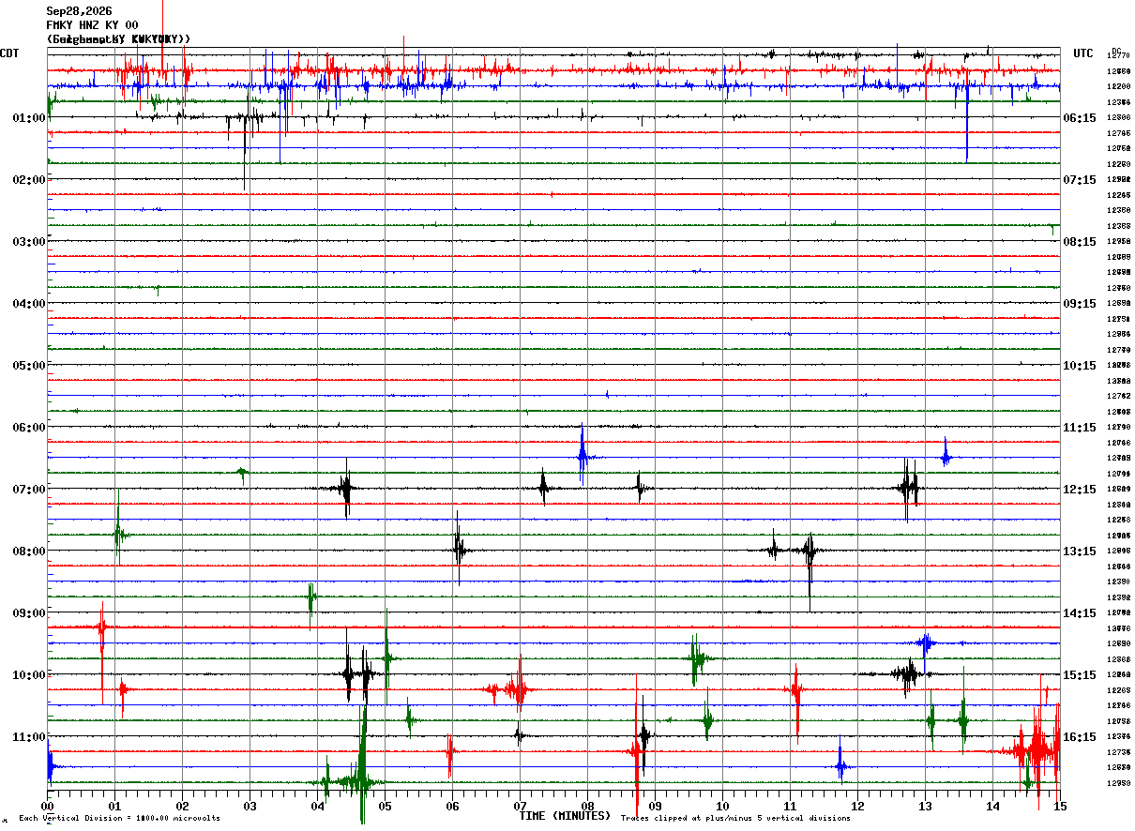Select the large green event near bottom at minute 4.7
This screenshot has height=831, width=1135.
coord(362,764)
